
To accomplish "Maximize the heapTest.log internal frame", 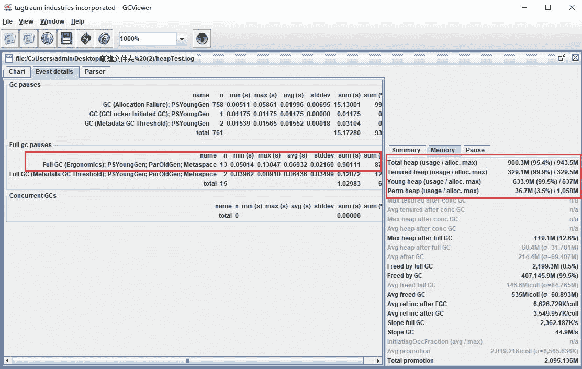I will (x=562, y=58).
